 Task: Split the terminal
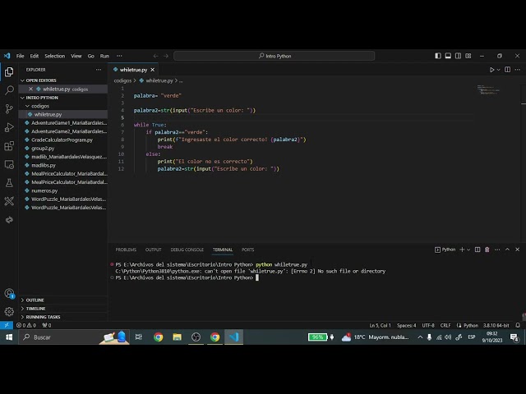tap(478, 250)
